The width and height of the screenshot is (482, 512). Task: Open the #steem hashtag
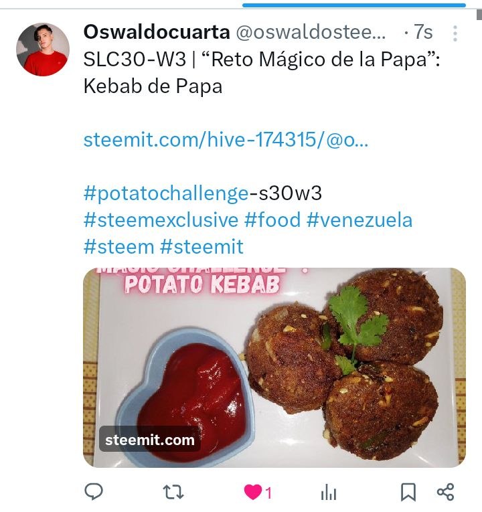119,246
